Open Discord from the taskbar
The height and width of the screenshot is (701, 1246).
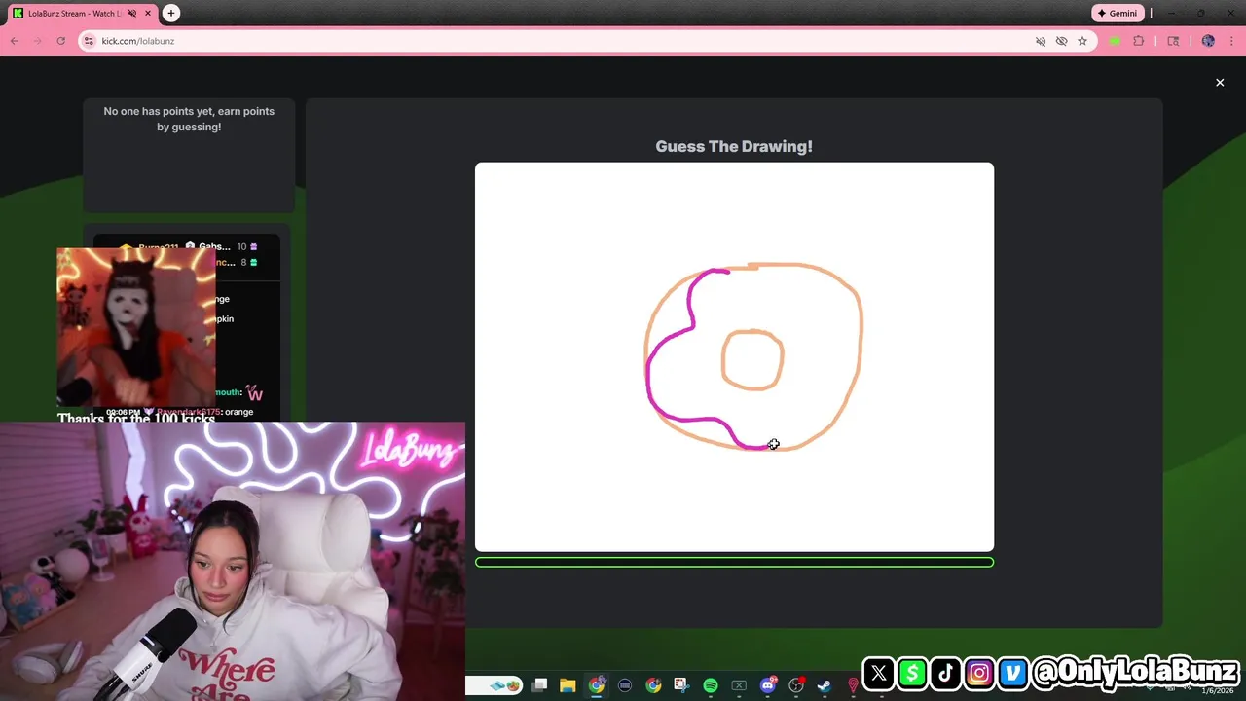click(x=768, y=685)
